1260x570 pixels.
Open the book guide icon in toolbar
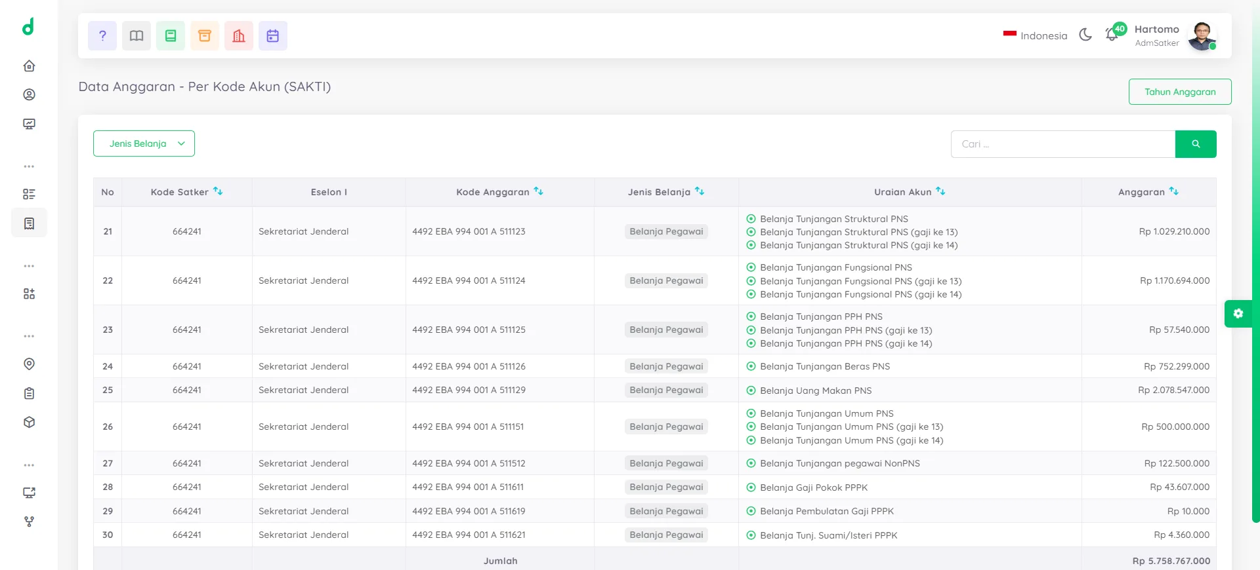pyautogui.click(x=136, y=36)
